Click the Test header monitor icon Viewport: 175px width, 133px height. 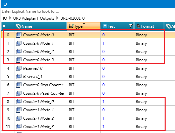(x=105, y=26)
